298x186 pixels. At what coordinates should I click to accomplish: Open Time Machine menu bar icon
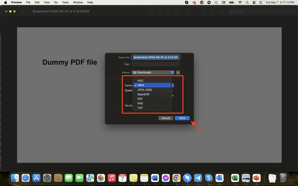coord(216,3)
